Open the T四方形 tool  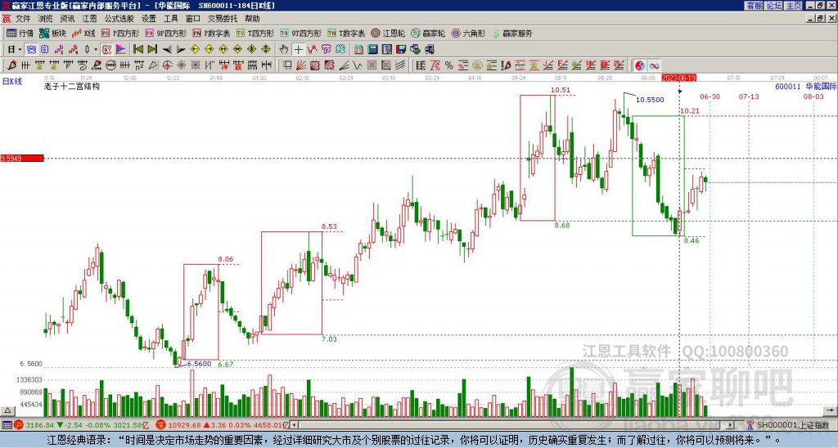click(x=255, y=33)
